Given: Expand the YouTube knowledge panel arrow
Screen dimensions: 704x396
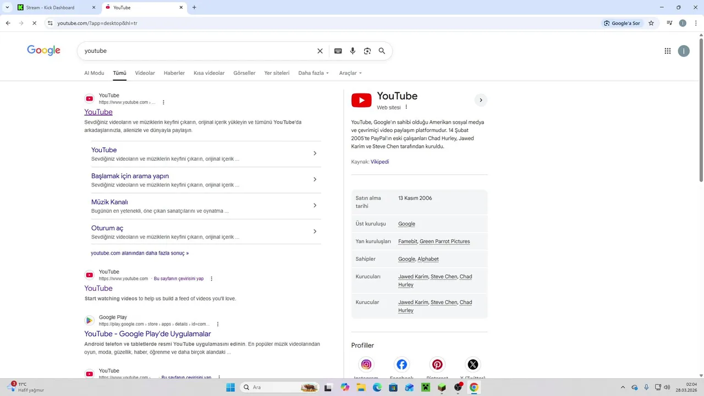Looking at the screenshot, I should 481,100.
